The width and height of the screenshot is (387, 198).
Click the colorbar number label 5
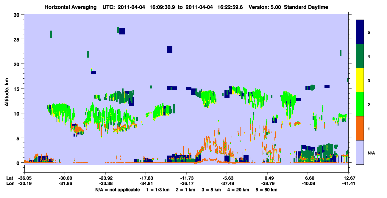(x=369, y=32)
